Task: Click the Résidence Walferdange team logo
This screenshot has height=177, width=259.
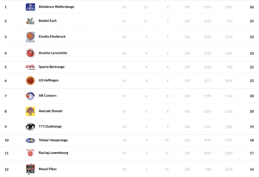Action: (30, 7)
